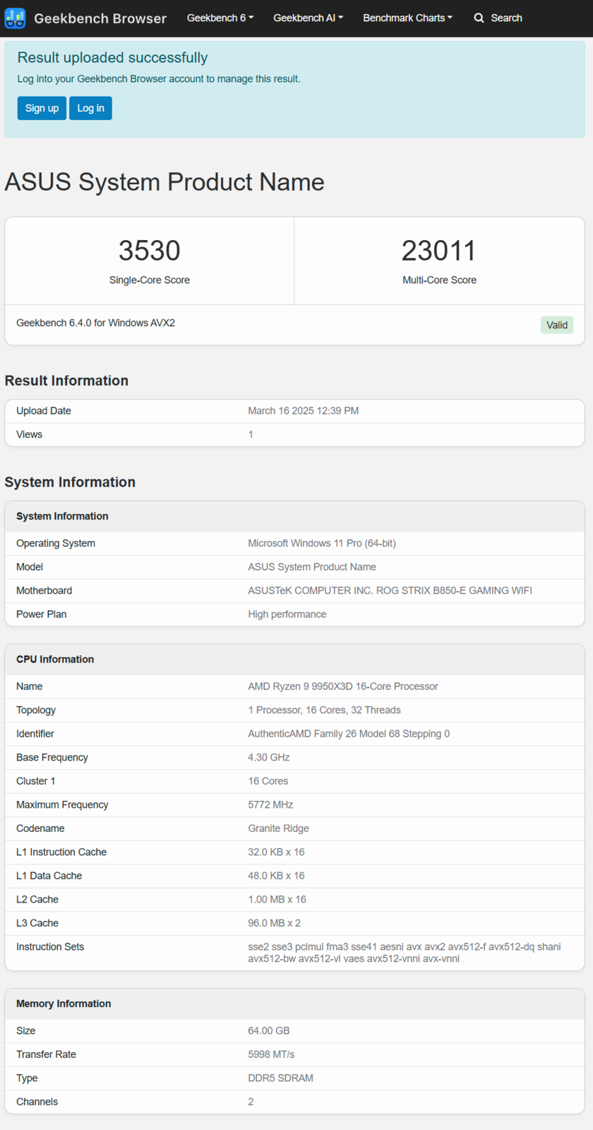Click 'Geekbench 6.4.0 for Windows AVX2' text

click(x=95, y=323)
